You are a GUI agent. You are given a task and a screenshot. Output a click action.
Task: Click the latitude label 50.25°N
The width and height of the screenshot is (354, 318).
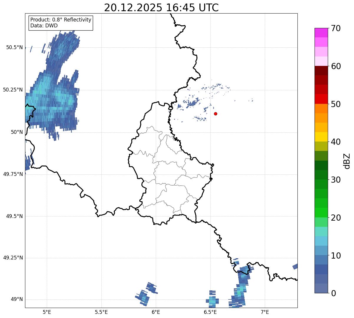13,90
